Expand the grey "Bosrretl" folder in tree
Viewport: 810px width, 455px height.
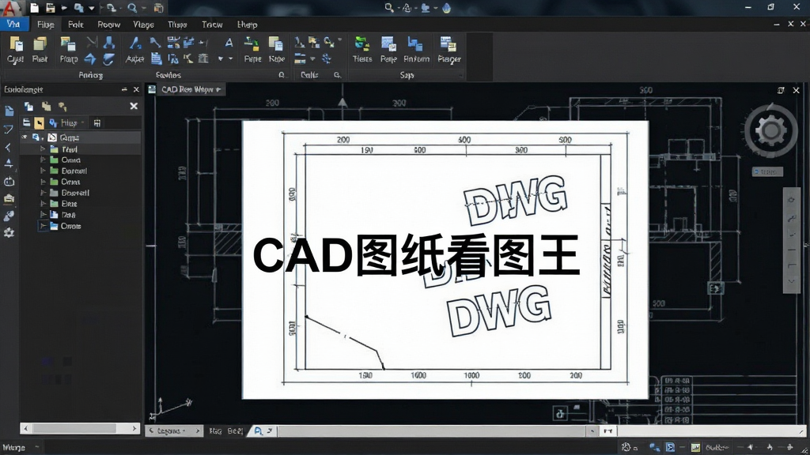(43, 193)
